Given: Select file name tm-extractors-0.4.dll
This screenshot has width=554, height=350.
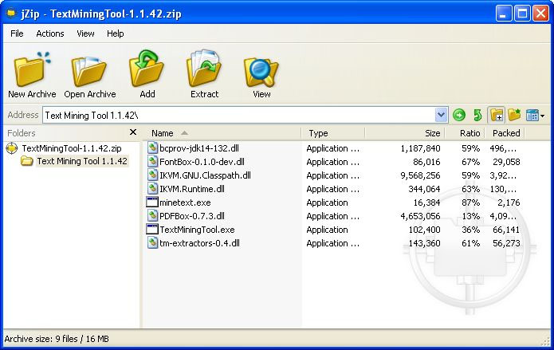Looking at the screenshot, I should tap(199, 243).
